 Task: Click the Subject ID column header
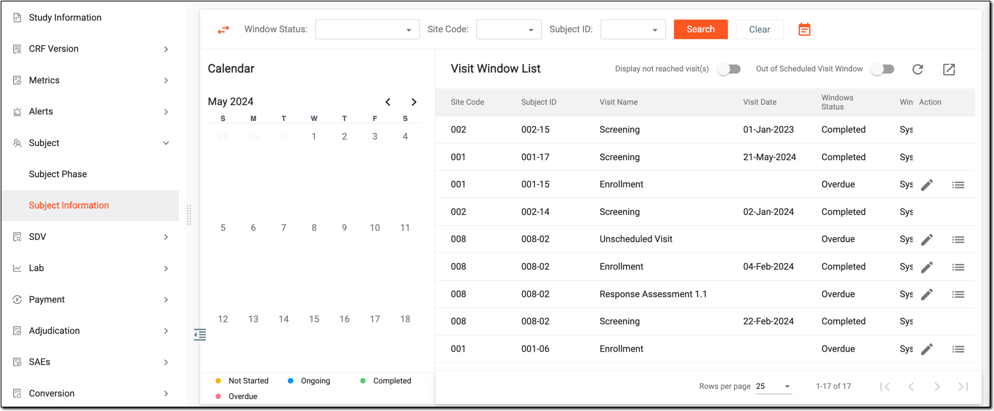[x=539, y=102]
